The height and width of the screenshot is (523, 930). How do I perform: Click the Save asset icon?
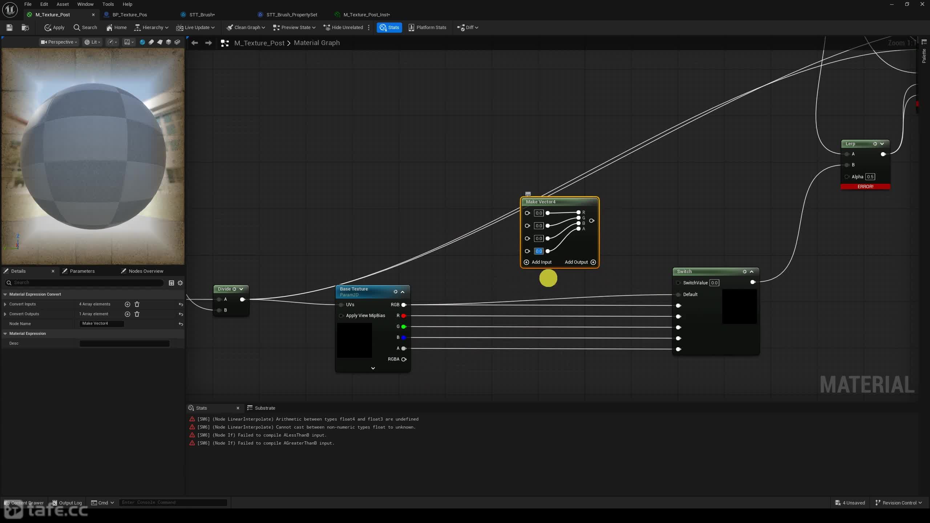coord(9,27)
